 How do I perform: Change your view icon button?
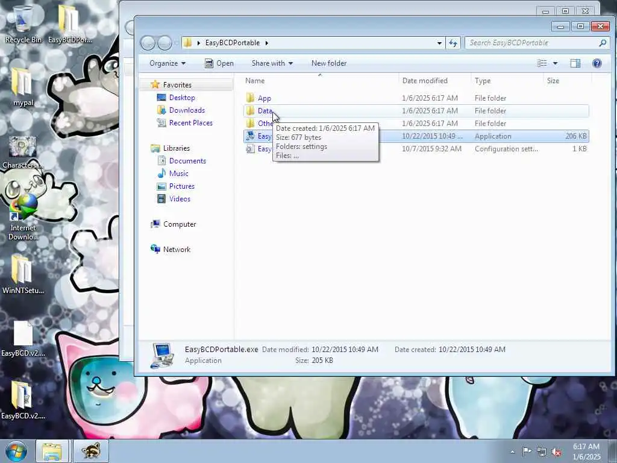tap(542, 63)
